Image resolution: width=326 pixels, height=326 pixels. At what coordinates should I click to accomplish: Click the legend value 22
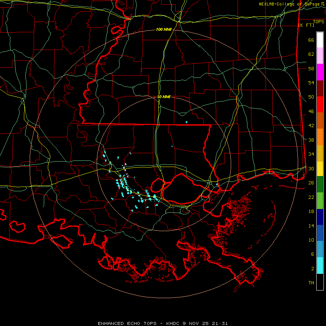tap(311, 197)
